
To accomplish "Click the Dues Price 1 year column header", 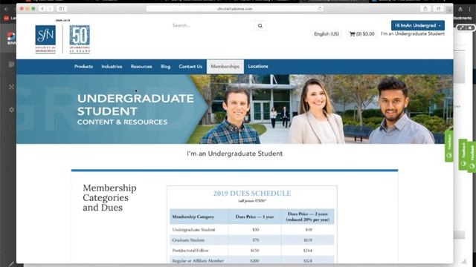I will [x=254, y=217].
